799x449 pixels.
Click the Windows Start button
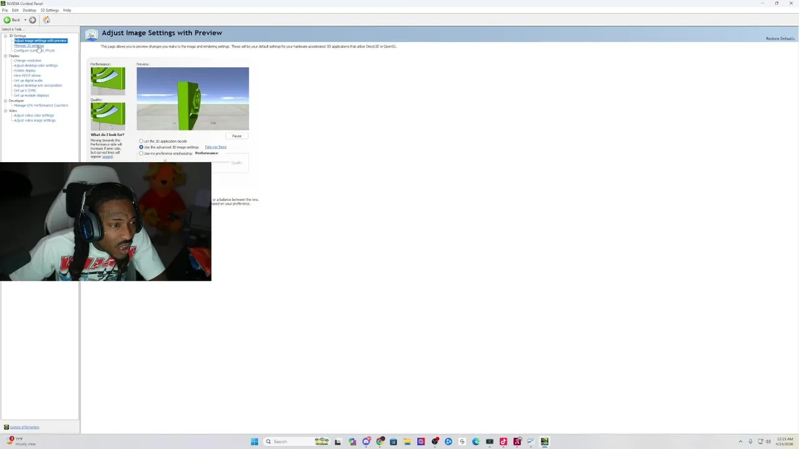[254, 442]
